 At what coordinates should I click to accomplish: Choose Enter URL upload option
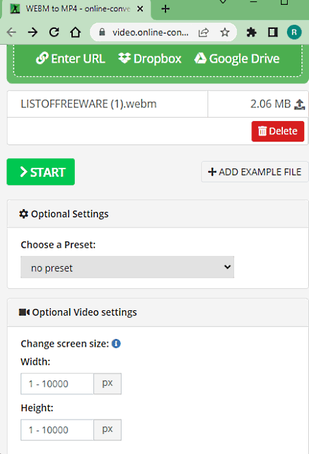click(x=70, y=58)
